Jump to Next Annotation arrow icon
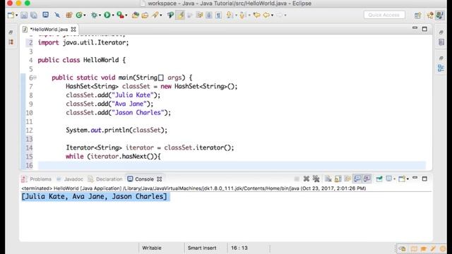Image resolution: width=452 pixels, height=254 pixels. coord(229,15)
